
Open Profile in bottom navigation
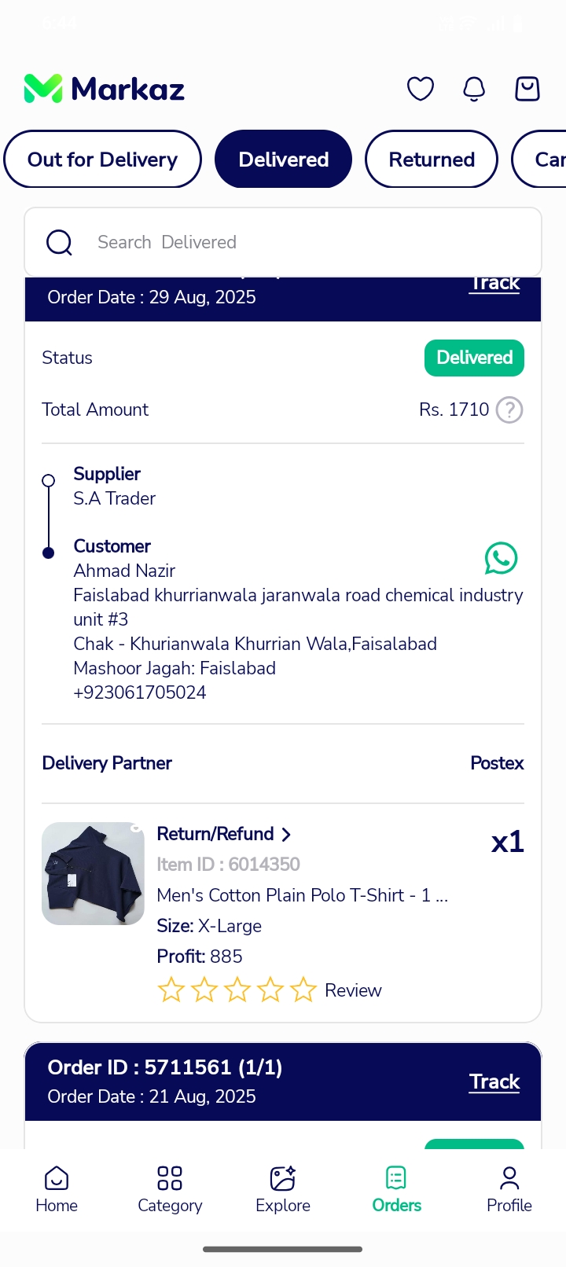[x=509, y=1189]
